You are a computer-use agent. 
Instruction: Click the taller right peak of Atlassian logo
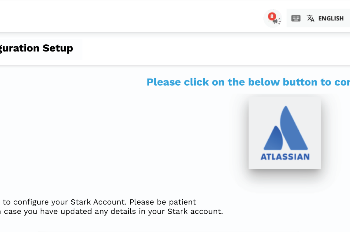pos(294,128)
